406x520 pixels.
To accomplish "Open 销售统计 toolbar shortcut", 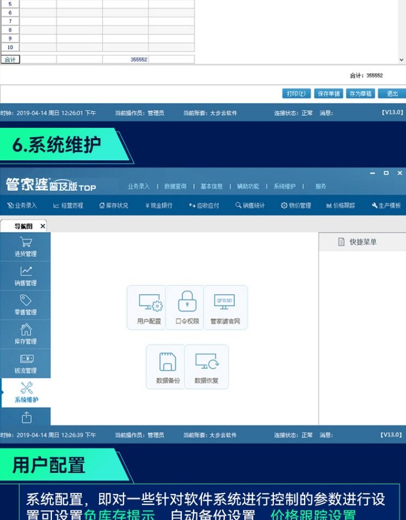I will [250, 206].
